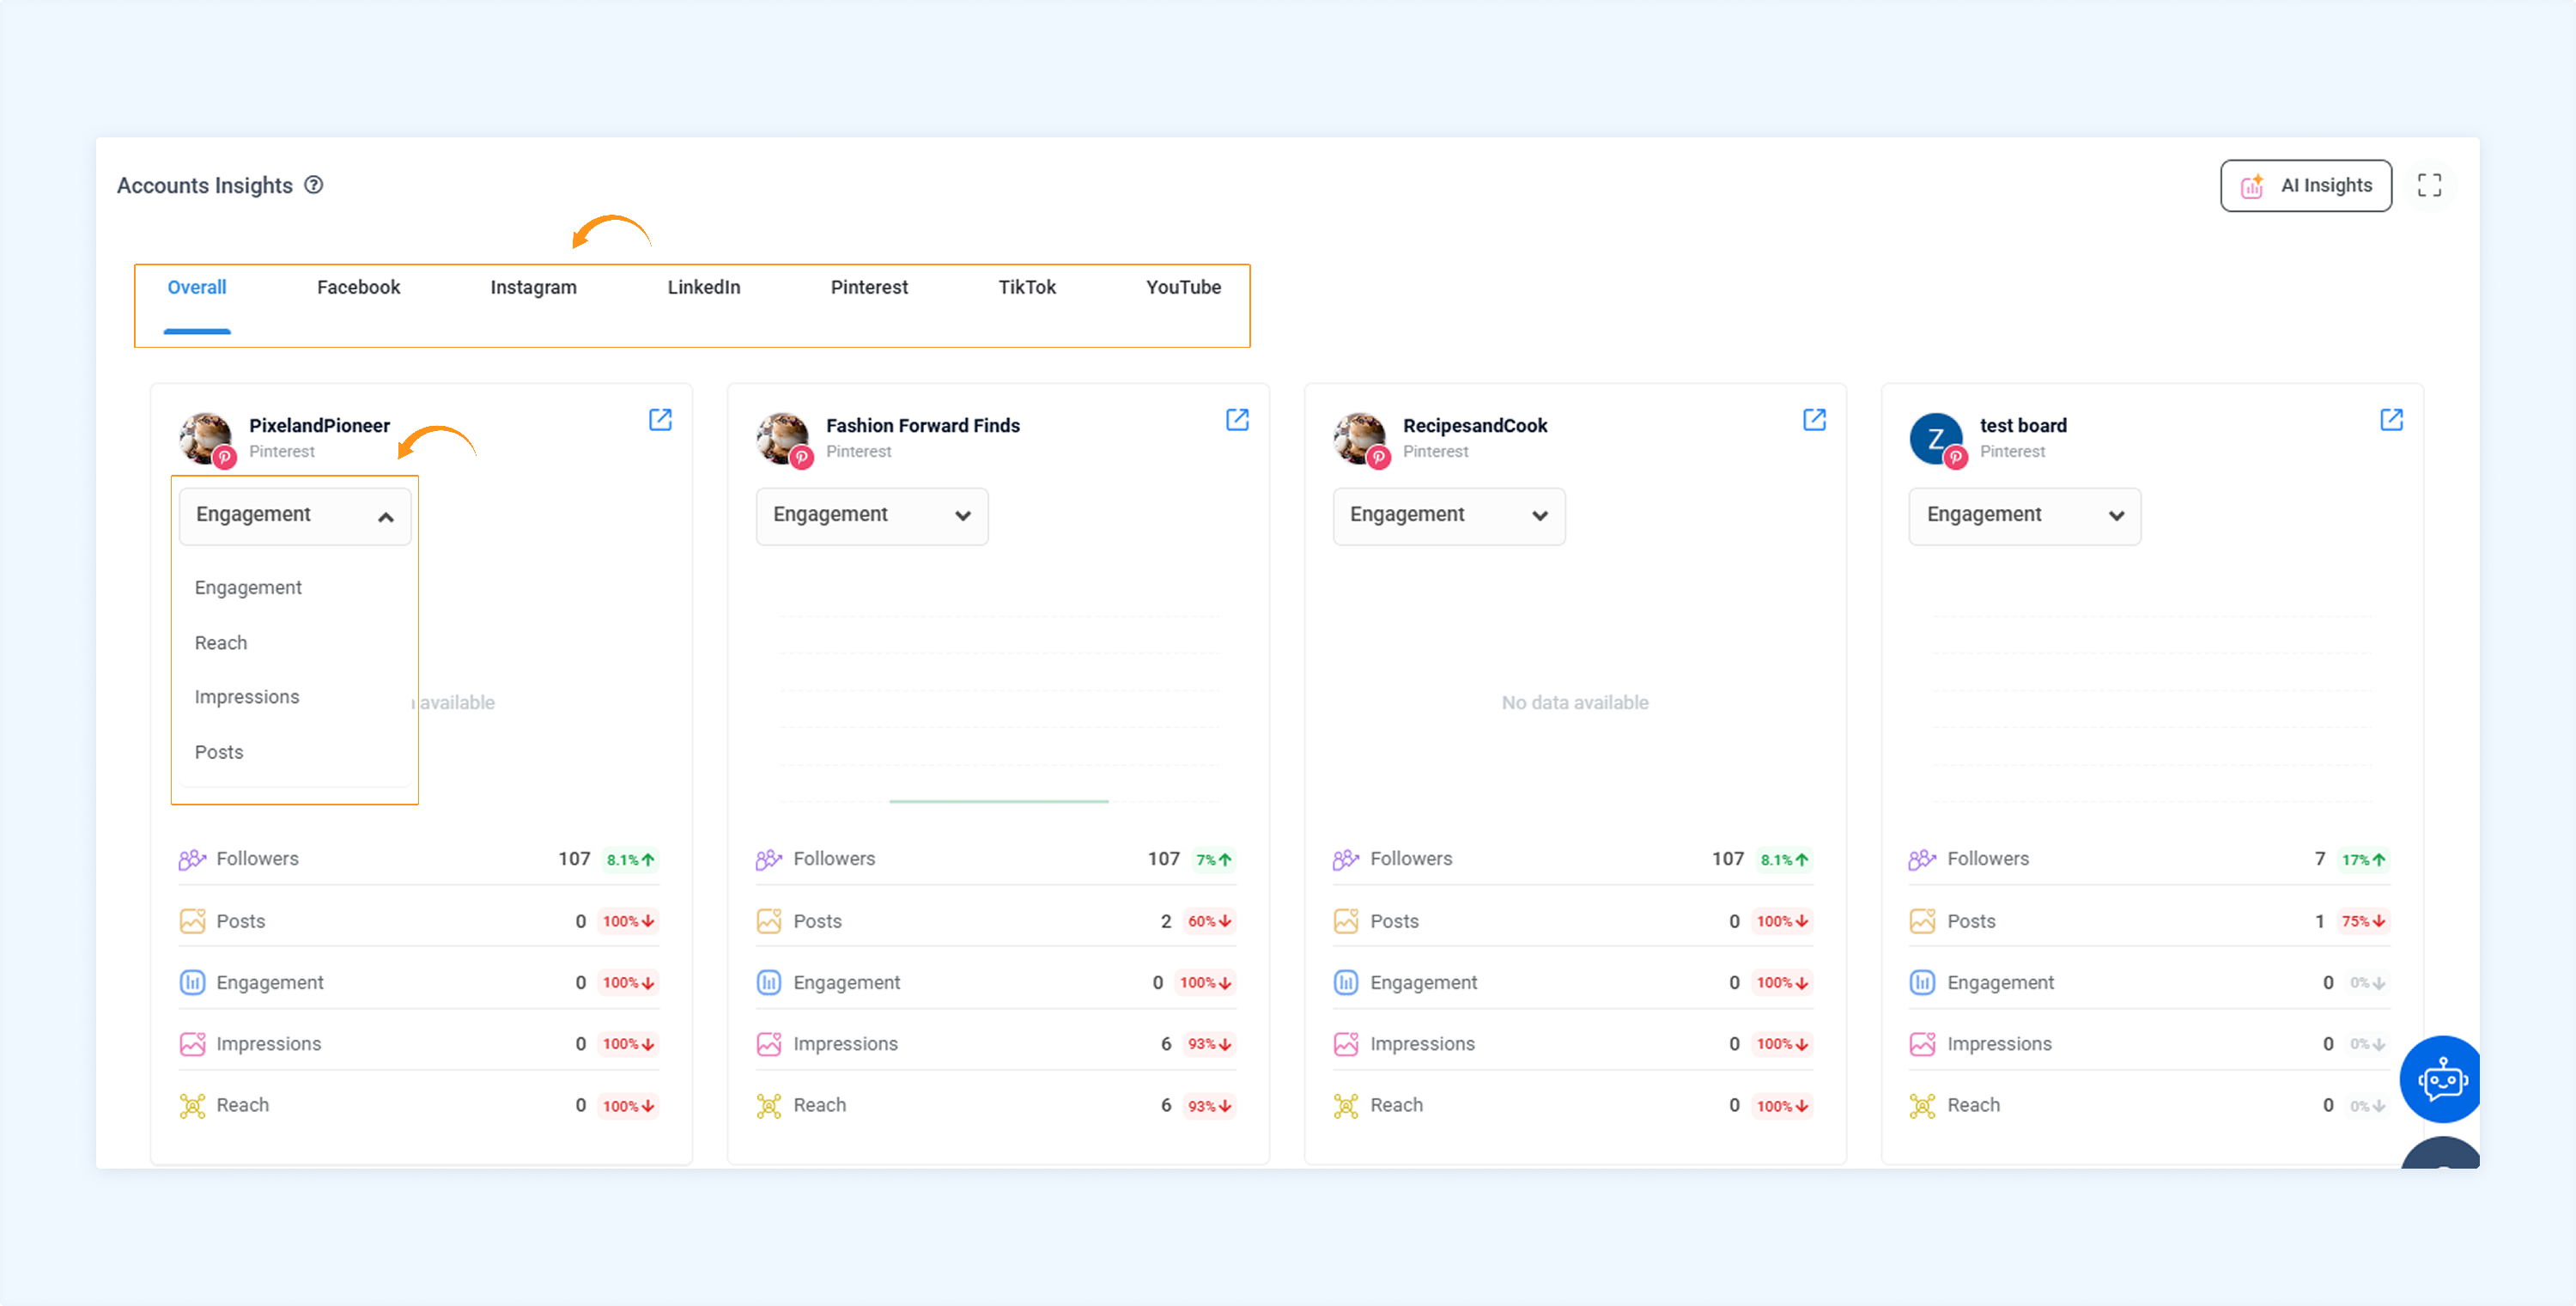Viewport: 2576px width, 1306px height.
Task: Expand Accounts Insights to fullscreen
Action: click(x=2429, y=185)
